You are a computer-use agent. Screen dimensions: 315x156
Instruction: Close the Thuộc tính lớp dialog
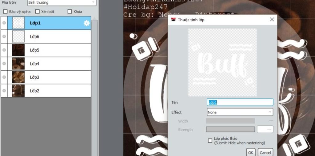(x=272, y=20)
